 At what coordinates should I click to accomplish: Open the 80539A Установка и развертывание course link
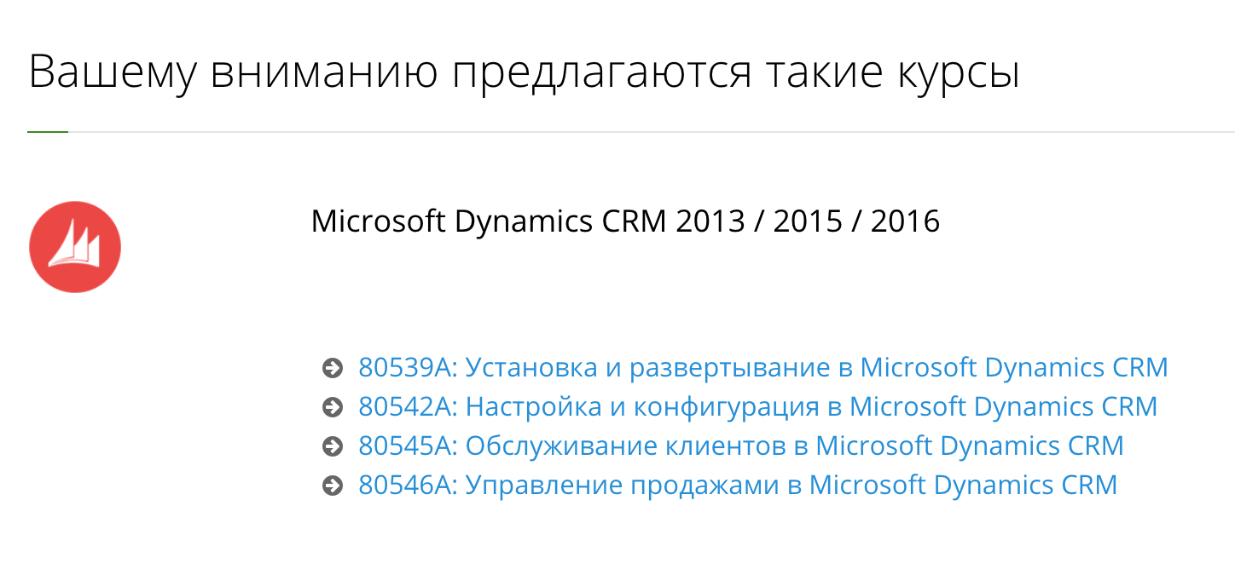click(763, 368)
